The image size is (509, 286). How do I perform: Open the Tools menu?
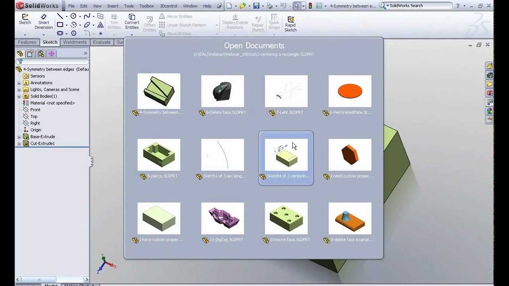coord(129,6)
